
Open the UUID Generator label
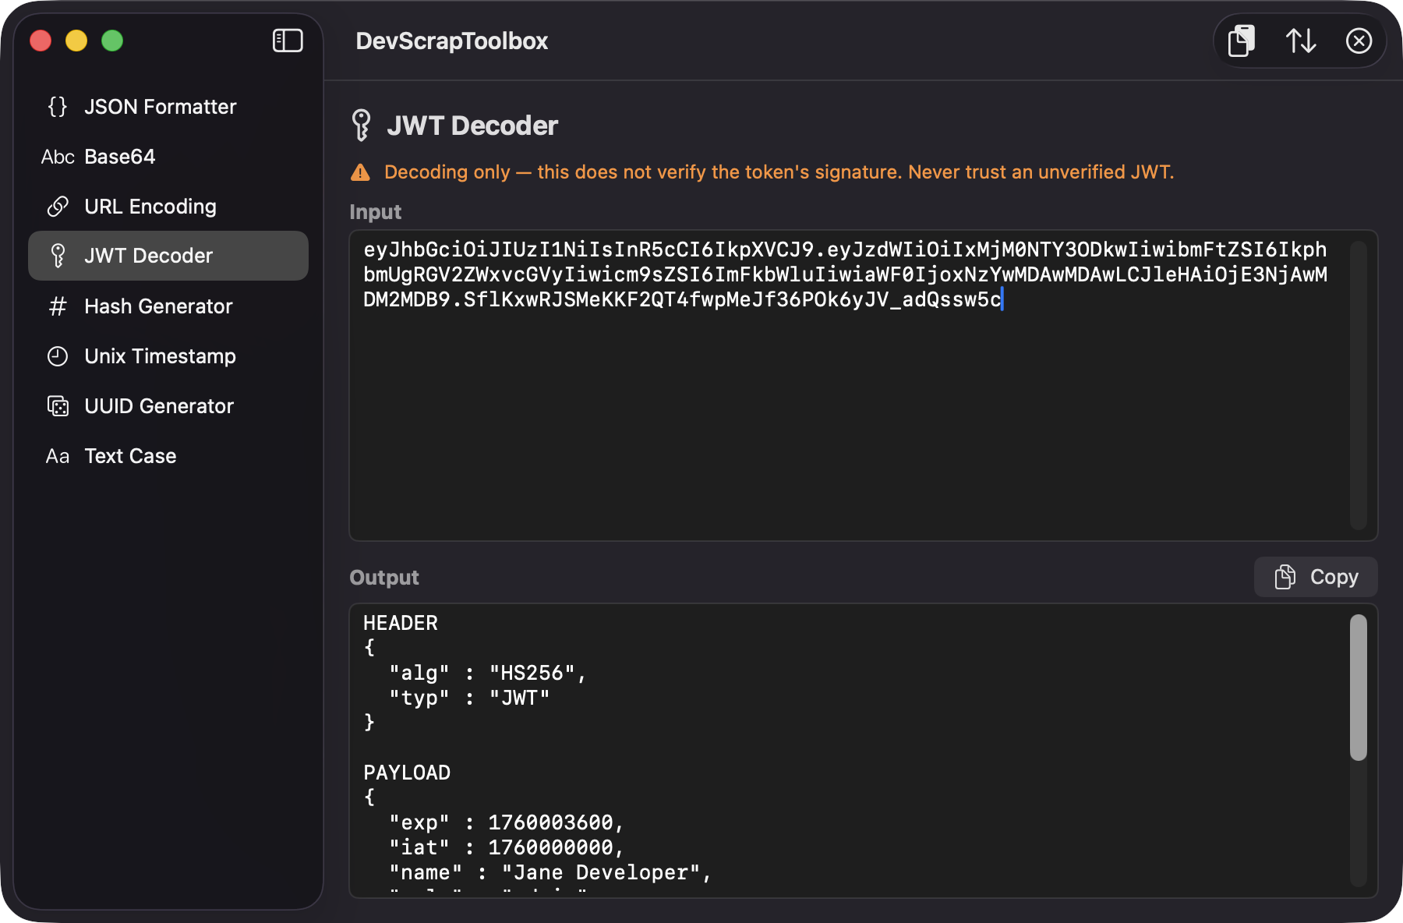[x=159, y=406]
